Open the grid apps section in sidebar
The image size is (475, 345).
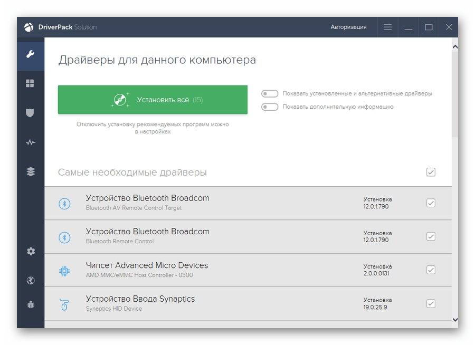[31, 83]
